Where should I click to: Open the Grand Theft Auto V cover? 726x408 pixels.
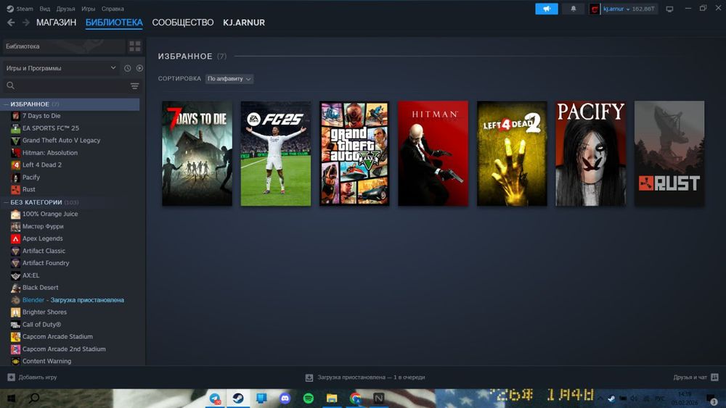coord(354,154)
